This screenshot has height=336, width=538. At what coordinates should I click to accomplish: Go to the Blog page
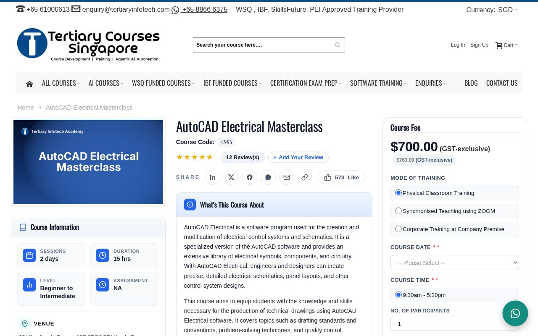coord(471,83)
